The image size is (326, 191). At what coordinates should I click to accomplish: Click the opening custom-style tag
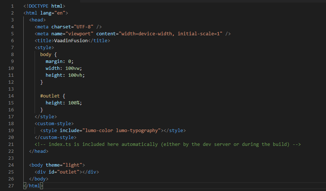(x=54, y=124)
